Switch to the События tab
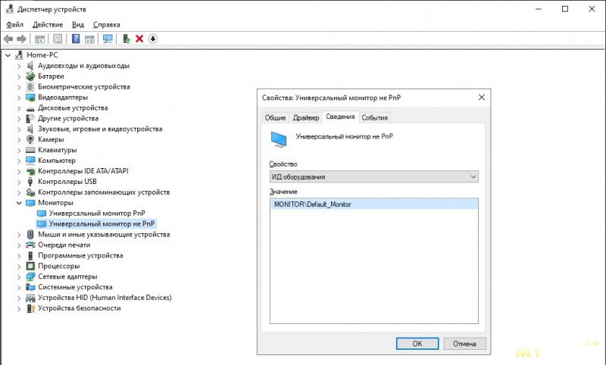This screenshot has width=606, height=365. (x=374, y=118)
